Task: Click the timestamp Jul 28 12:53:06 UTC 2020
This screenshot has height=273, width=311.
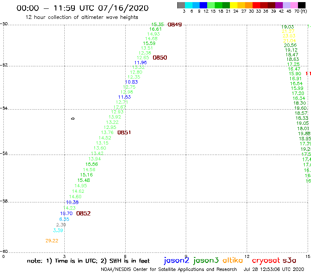Action: [x=274, y=269]
